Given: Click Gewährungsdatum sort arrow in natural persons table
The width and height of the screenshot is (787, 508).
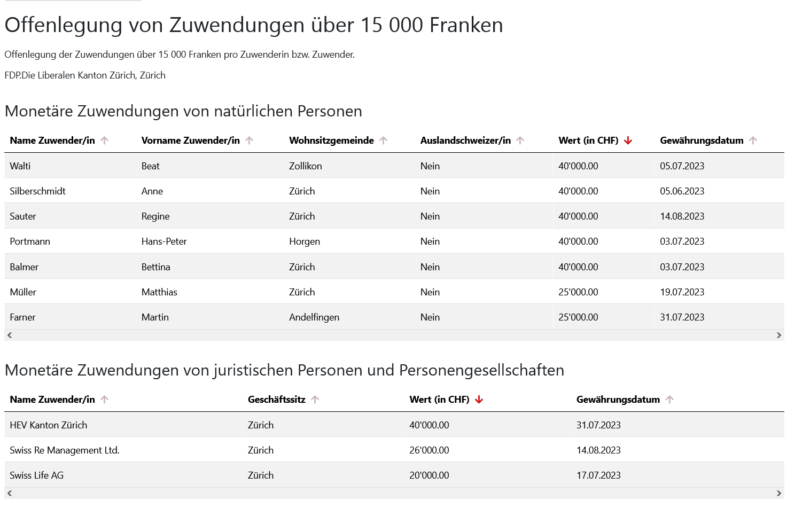Looking at the screenshot, I should pos(753,140).
